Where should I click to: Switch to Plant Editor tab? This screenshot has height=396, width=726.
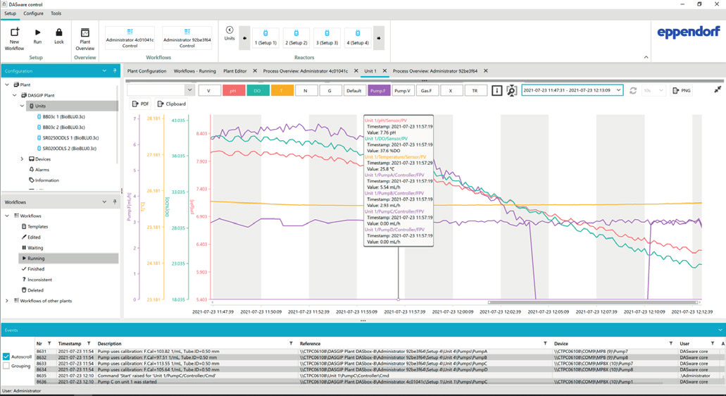click(x=234, y=71)
